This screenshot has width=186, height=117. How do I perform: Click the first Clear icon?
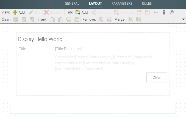tap(16, 19)
